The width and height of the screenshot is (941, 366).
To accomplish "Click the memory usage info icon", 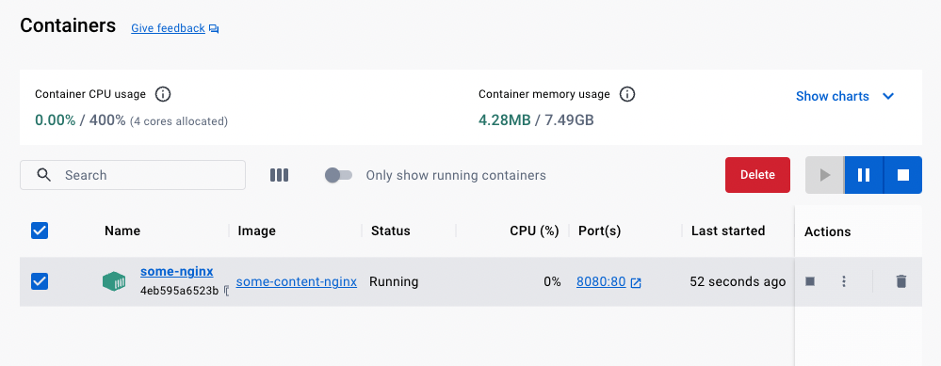I will (x=627, y=94).
